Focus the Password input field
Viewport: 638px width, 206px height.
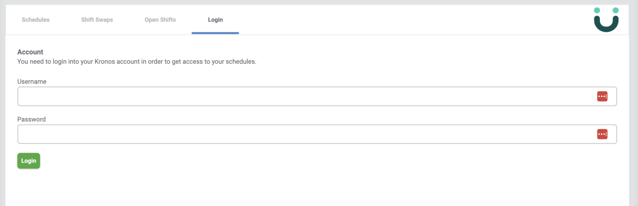(x=317, y=135)
